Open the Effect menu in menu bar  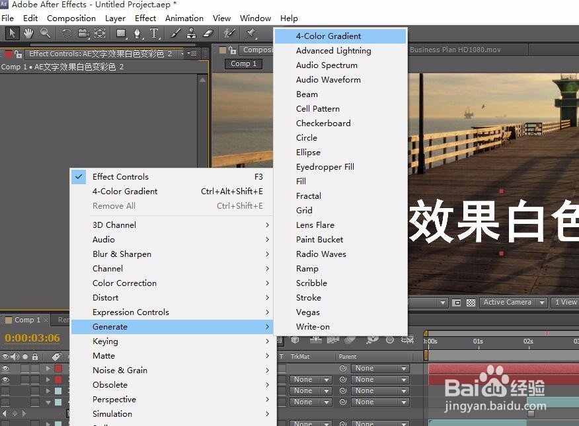coord(145,18)
